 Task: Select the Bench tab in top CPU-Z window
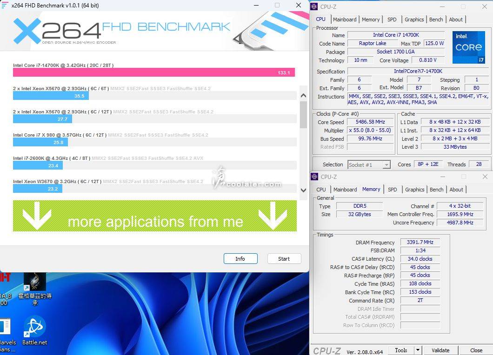click(436, 20)
